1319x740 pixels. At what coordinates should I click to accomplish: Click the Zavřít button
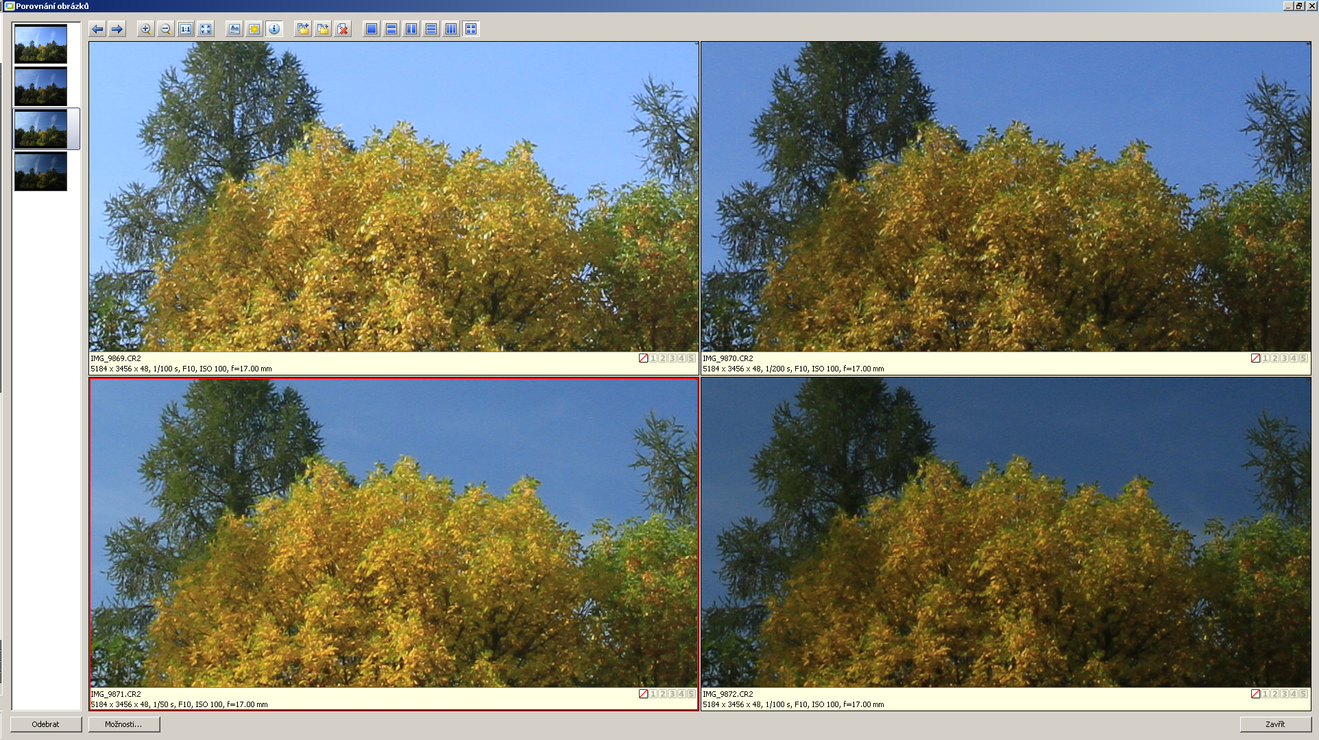pos(1275,724)
